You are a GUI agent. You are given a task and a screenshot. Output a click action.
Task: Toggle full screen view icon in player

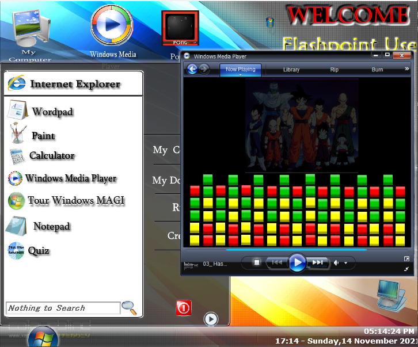pos(406,259)
